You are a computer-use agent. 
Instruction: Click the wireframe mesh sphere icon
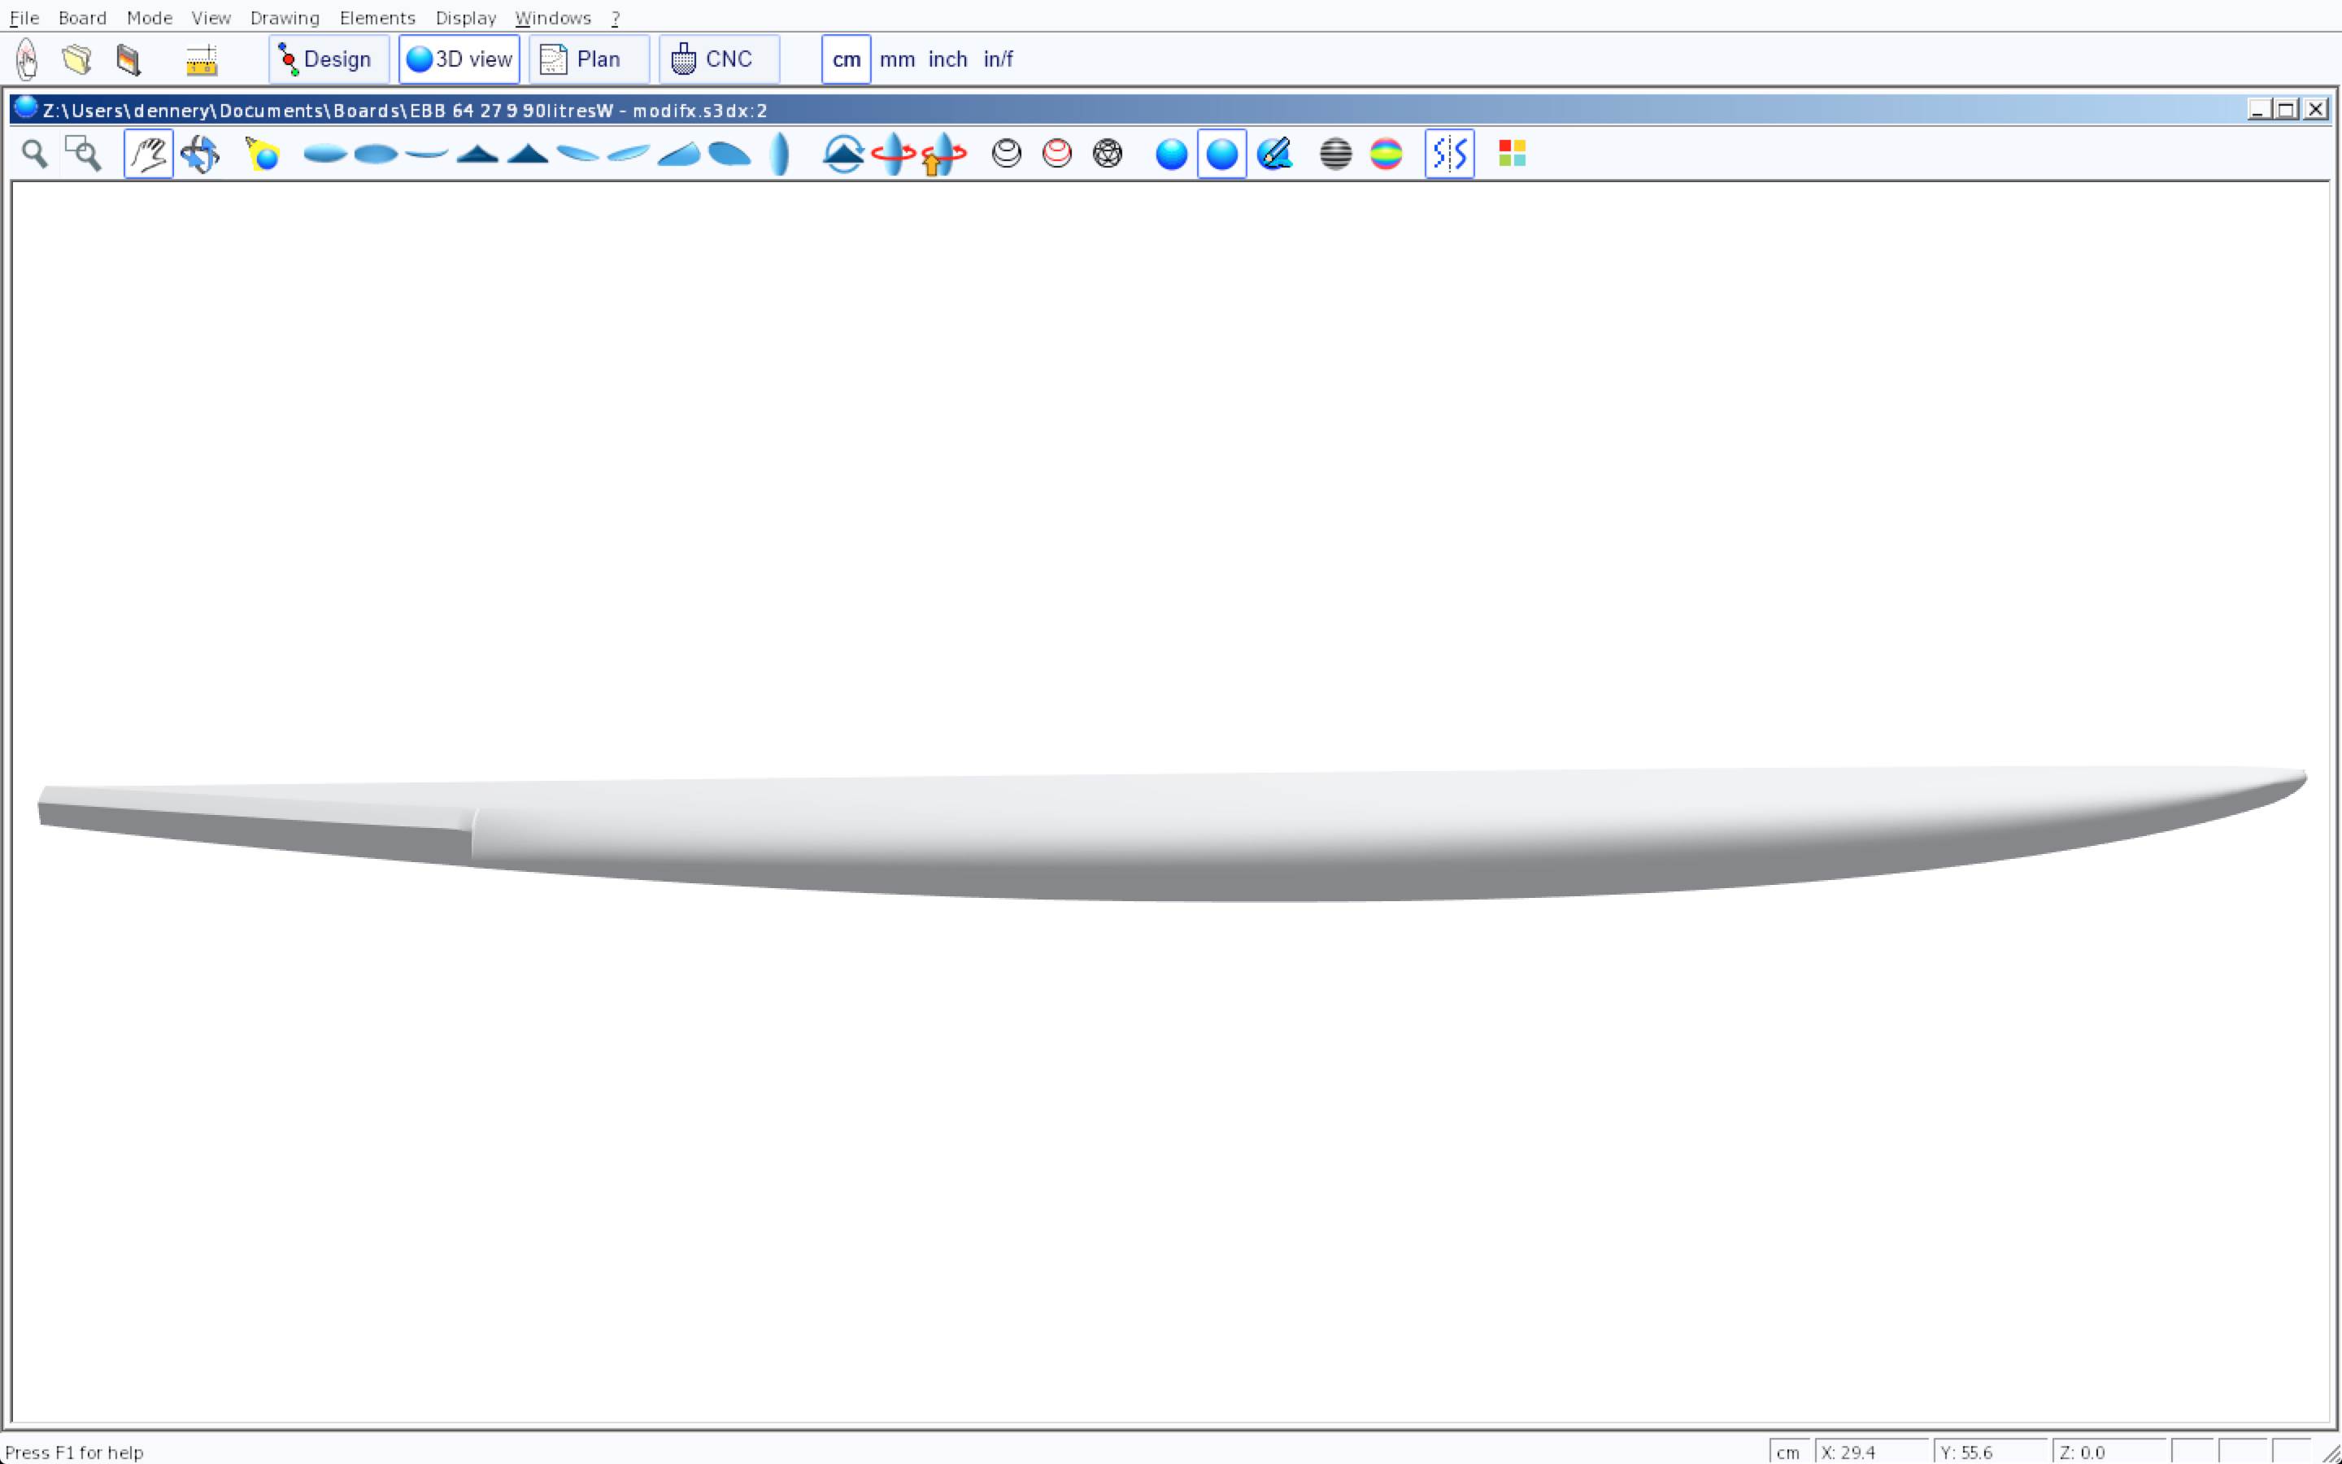pyautogui.click(x=1107, y=154)
